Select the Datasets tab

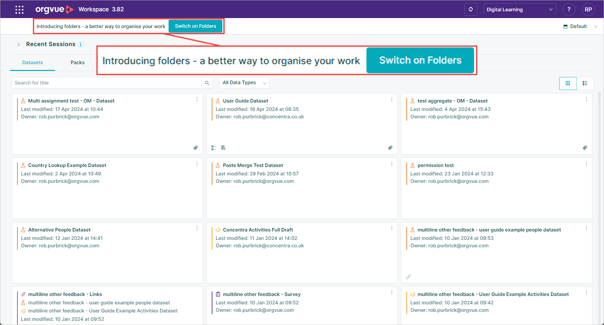tap(33, 63)
